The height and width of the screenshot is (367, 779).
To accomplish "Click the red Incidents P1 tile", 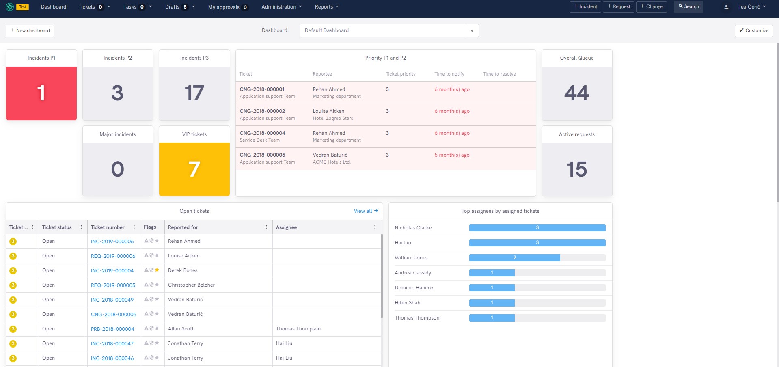I will pos(41,93).
